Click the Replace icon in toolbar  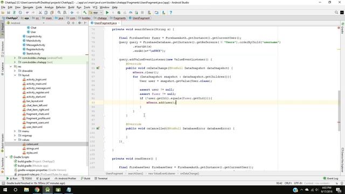[x=65, y=12]
